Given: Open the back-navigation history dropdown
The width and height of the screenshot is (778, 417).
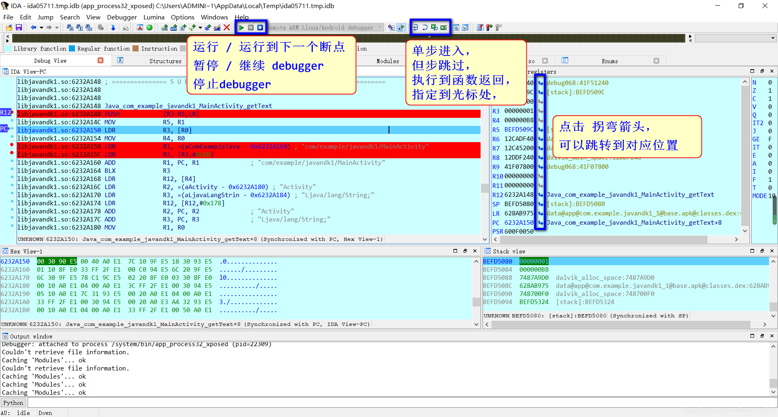Looking at the screenshot, I should coord(41,28).
